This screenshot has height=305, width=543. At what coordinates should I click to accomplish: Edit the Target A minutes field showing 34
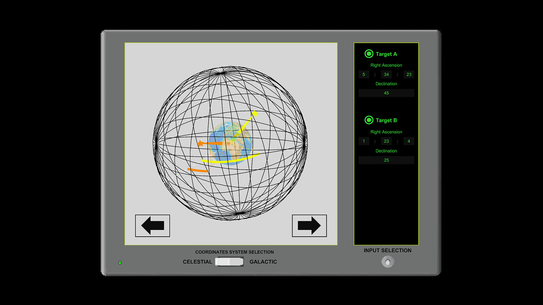pos(386,74)
